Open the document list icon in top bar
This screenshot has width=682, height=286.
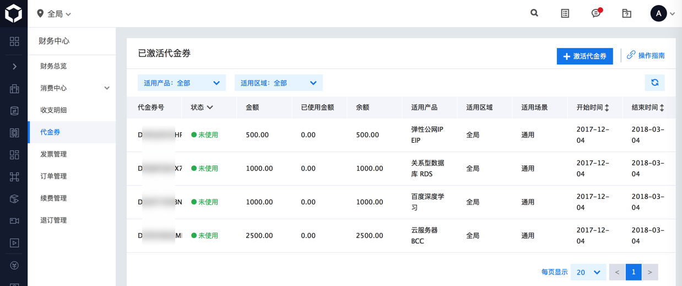565,13
